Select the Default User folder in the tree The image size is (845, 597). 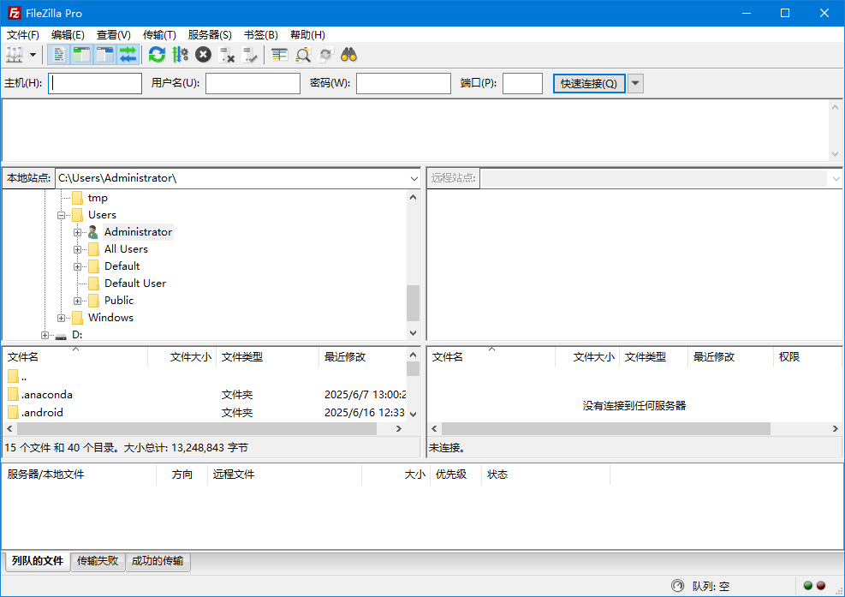tap(135, 284)
